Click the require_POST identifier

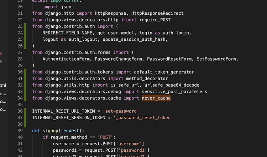tap(155, 20)
